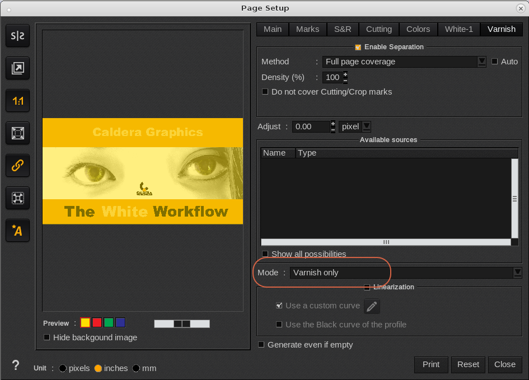Click the 1:1 scale icon

click(x=18, y=101)
